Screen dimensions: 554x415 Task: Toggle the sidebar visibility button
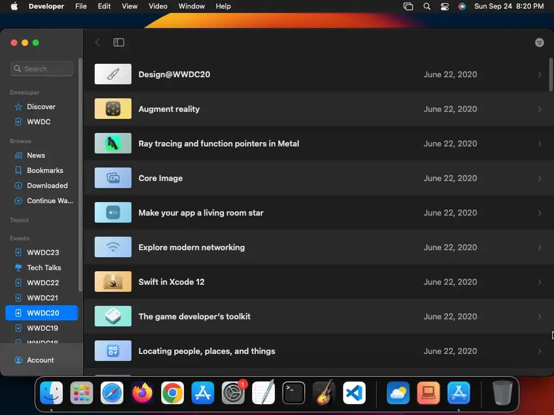click(x=118, y=42)
